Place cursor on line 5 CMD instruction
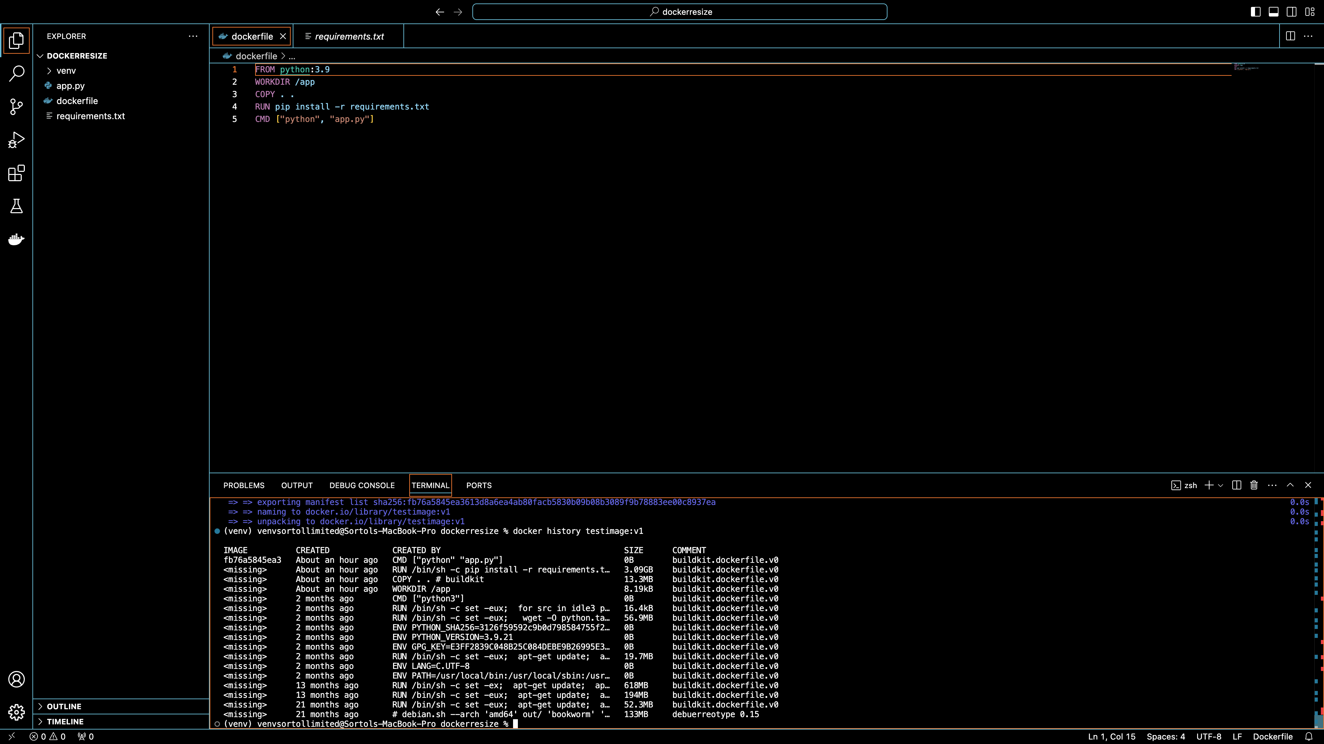The width and height of the screenshot is (1324, 744). [314, 119]
